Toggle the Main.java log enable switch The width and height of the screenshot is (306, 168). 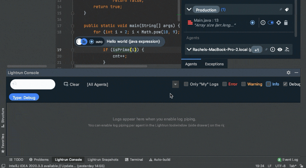(x=271, y=23)
